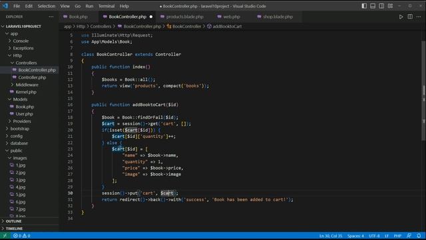Toggle the bottom panel layout icon
The image size is (426, 240).
pos(373,6)
